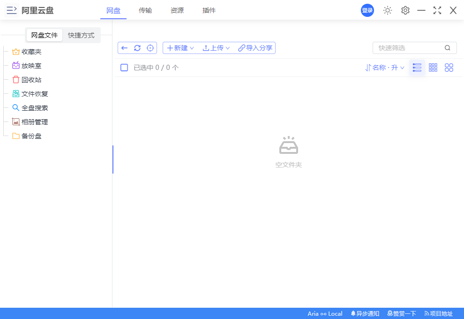This screenshot has width=464, height=319.
Task: Switch to large thumbnail grid view
Action: coord(449,68)
